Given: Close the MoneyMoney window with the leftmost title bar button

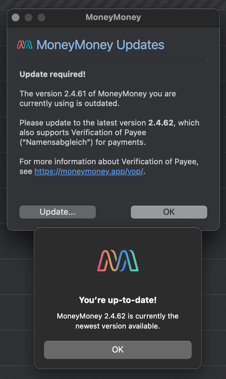Looking at the screenshot, I should tap(16, 17).
